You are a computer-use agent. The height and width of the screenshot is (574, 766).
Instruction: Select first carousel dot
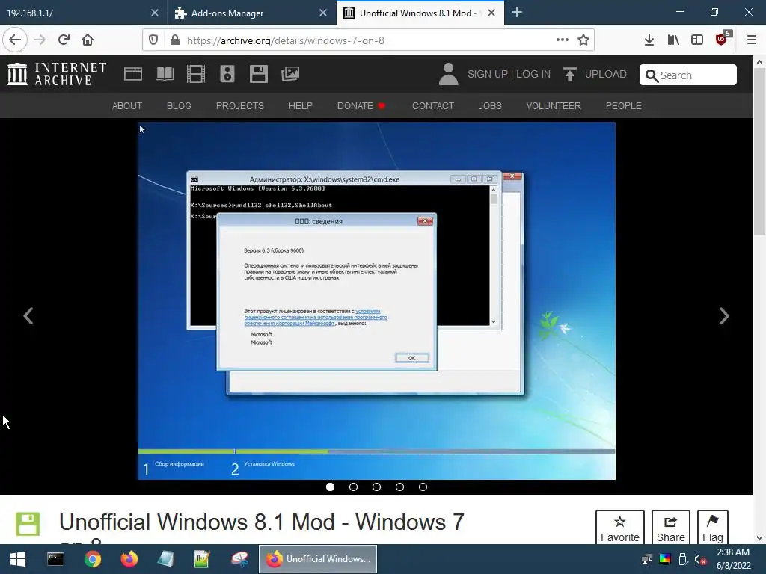330,487
